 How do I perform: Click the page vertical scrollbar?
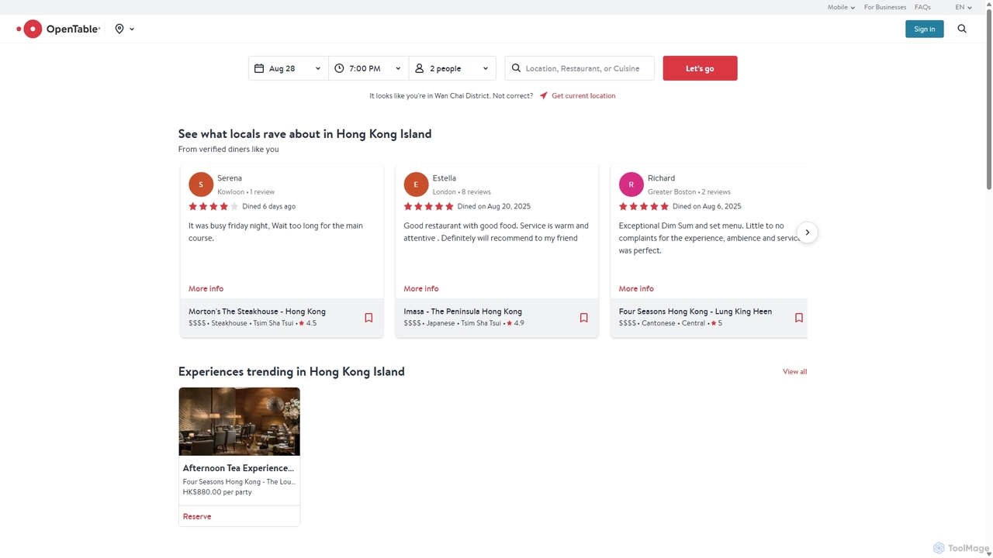(x=988, y=101)
